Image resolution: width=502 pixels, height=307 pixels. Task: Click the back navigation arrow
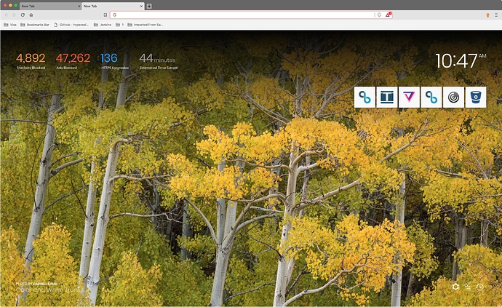(6, 15)
